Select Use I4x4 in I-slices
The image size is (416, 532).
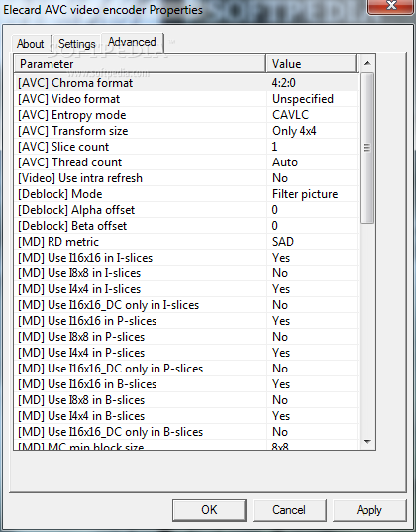[186, 289]
